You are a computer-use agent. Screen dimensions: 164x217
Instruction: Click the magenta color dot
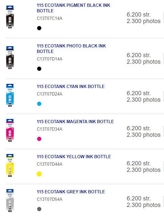(x=39, y=139)
